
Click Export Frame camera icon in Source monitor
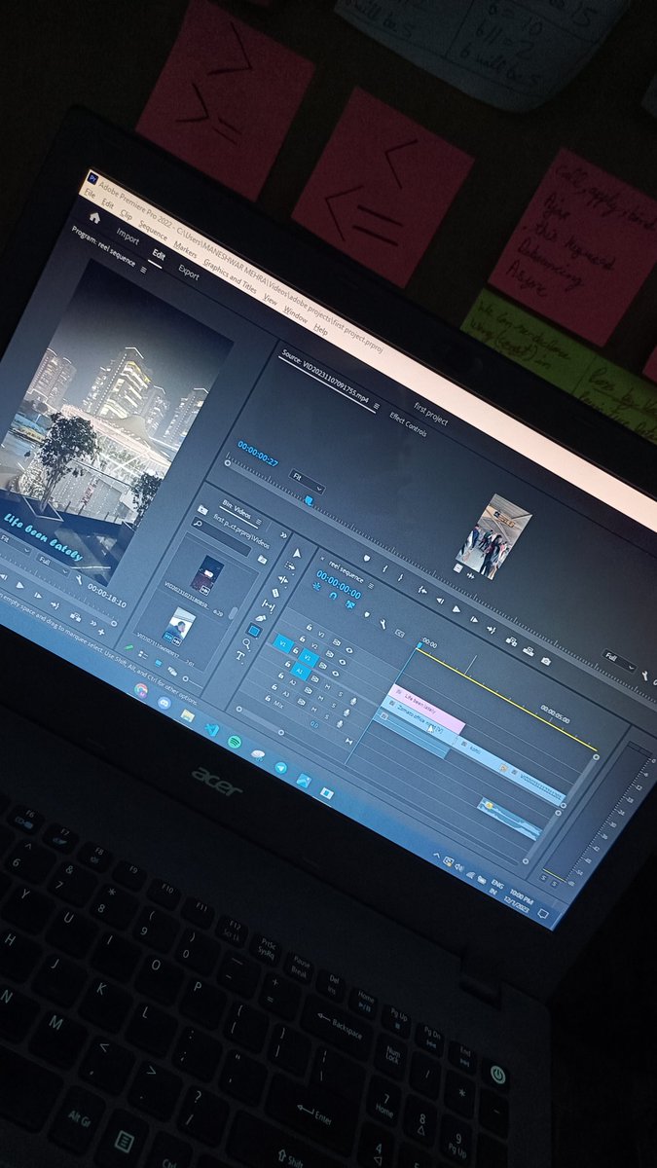coord(547,662)
